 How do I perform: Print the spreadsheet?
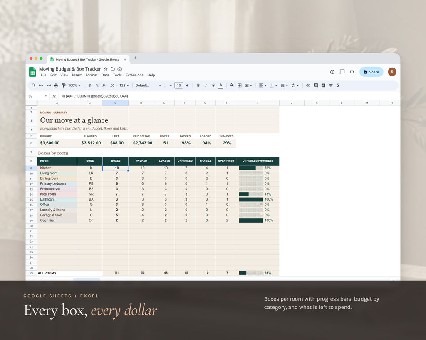[x=56, y=86]
